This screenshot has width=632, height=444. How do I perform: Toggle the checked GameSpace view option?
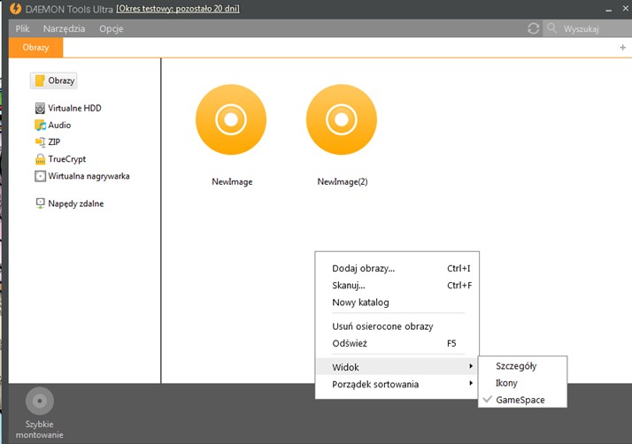tap(522, 400)
